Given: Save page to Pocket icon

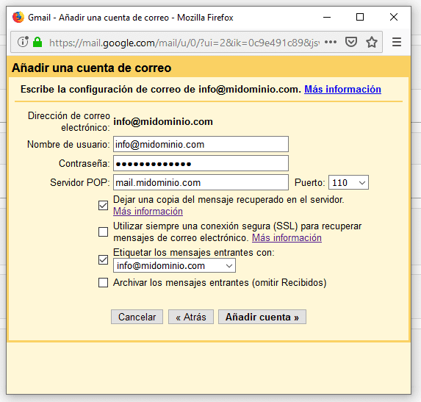Looking at the screenshot, I should pyautogui.click(x=351, y=42).
